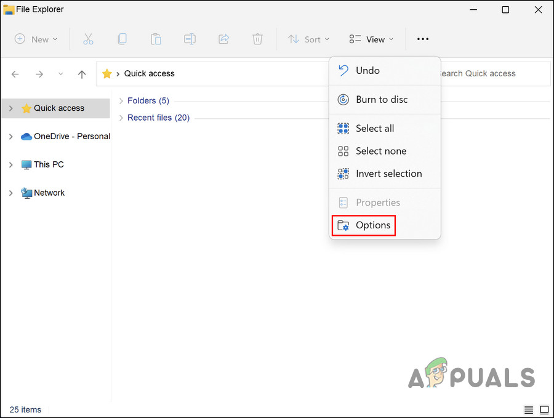Click the See more three-dots button
The image size is (554, 418).
pos(422,39)
